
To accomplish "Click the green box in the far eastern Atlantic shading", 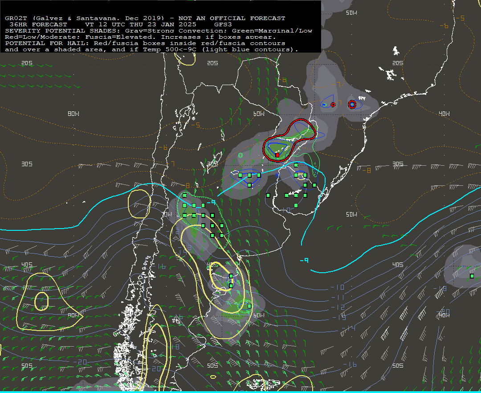I will coord(472,276).
